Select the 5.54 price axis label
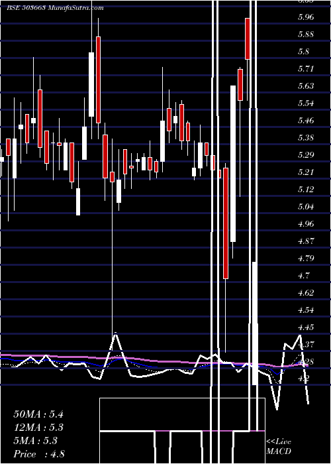Screen dimensions: 331x464 tap(306, 103)
